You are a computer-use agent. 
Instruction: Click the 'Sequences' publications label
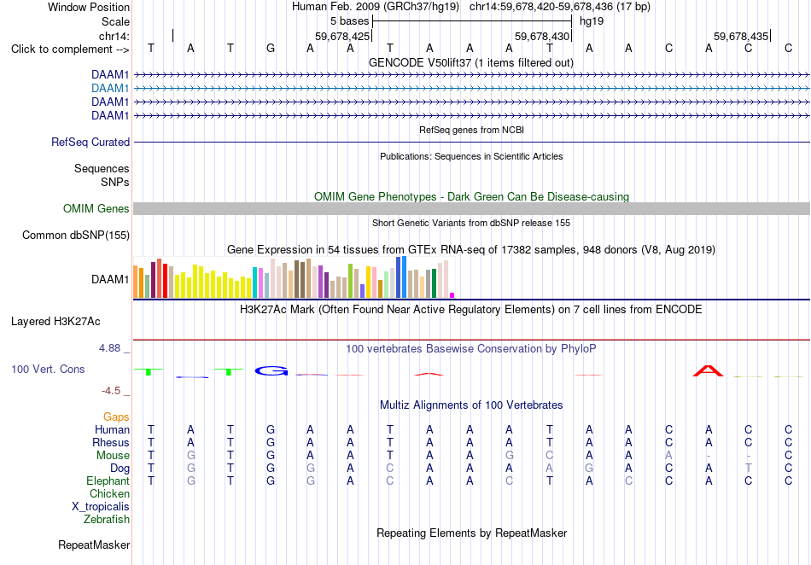[102, 168]
